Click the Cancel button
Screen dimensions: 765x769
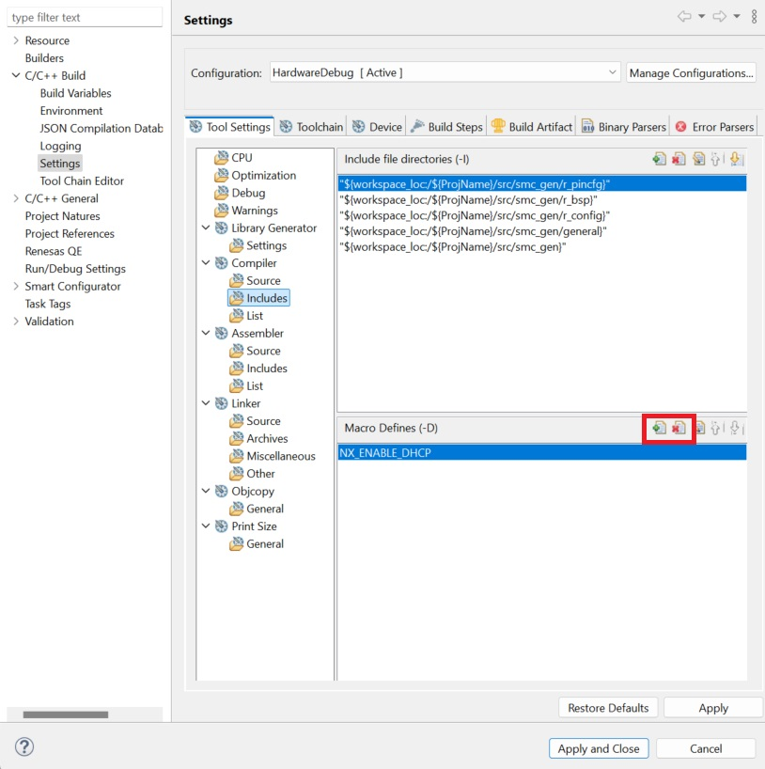706,748
